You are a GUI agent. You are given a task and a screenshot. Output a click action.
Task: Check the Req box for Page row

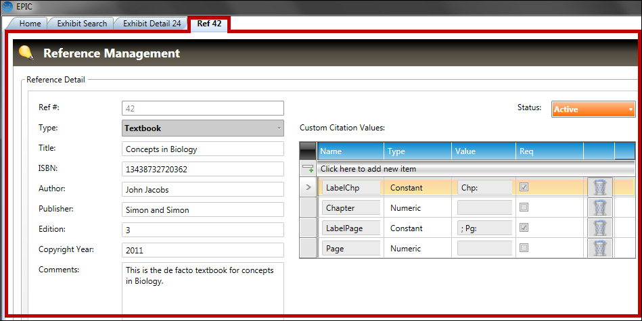[x=524, y=248]
